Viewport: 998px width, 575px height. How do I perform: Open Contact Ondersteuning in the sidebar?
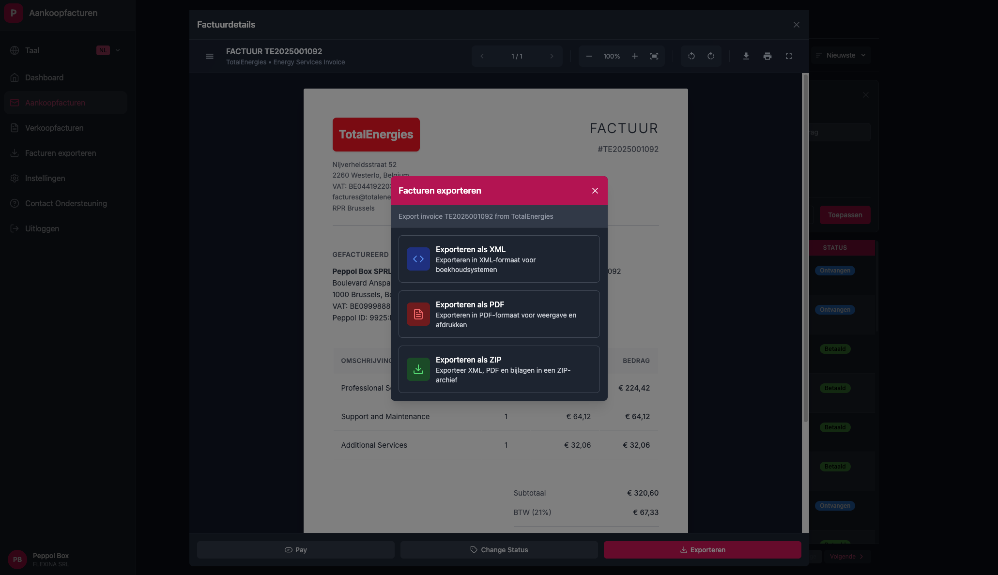pos(65,203)
